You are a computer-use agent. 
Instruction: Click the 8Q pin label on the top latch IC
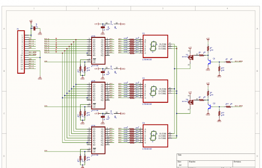[102, 55]
